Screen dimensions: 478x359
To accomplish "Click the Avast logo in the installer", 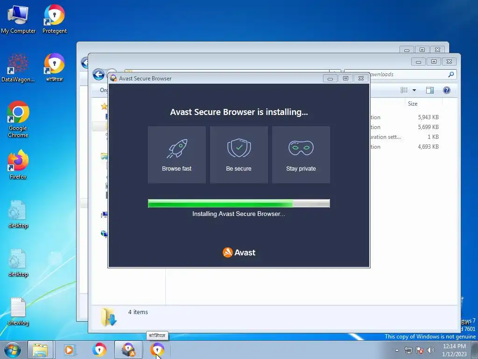I will pyautogui.click(x=239, y=252).
